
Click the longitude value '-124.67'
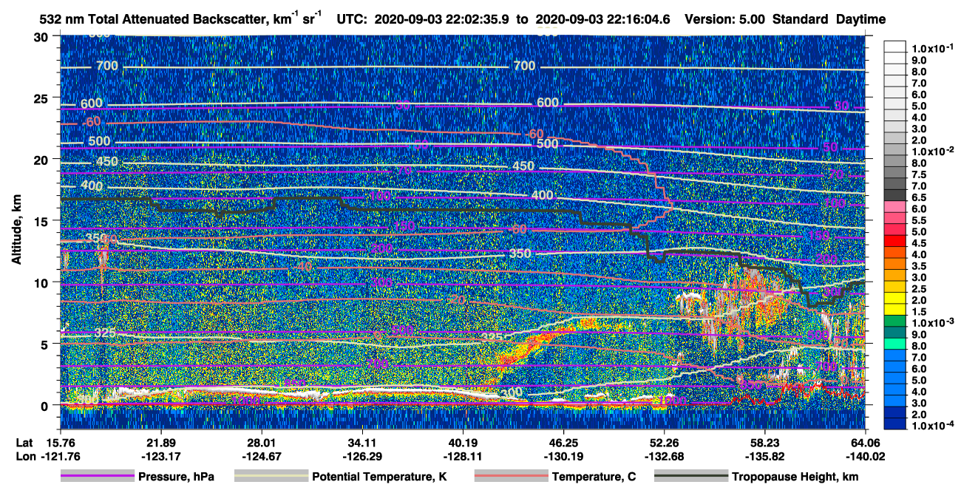pos(261,456)
